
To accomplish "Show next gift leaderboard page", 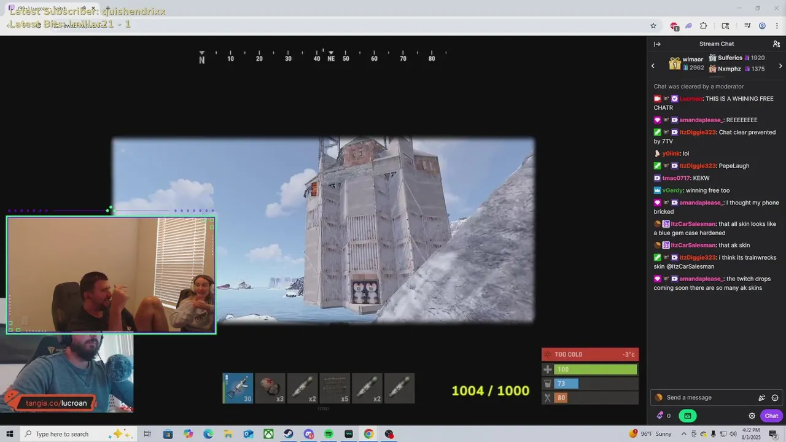I will click(x=780, y=66).
